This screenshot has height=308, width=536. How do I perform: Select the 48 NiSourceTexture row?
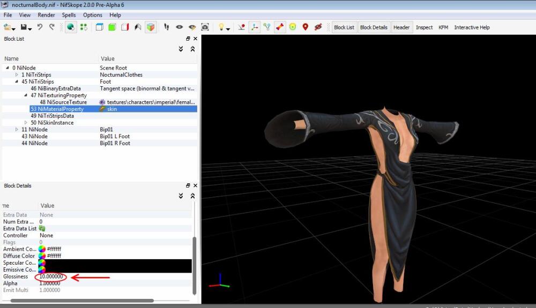pos(100,102)
